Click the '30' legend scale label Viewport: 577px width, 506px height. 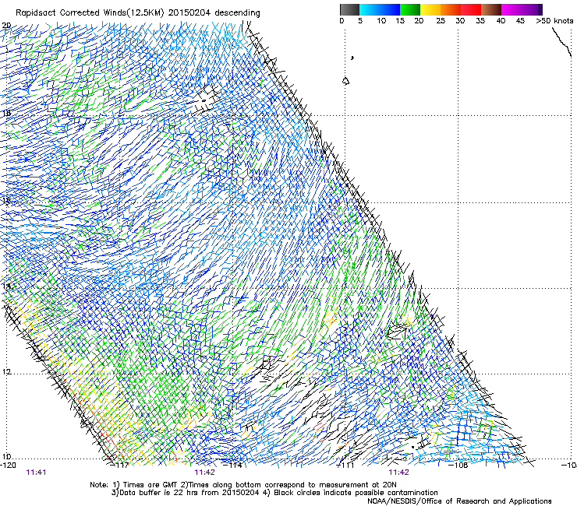[460, 21]
